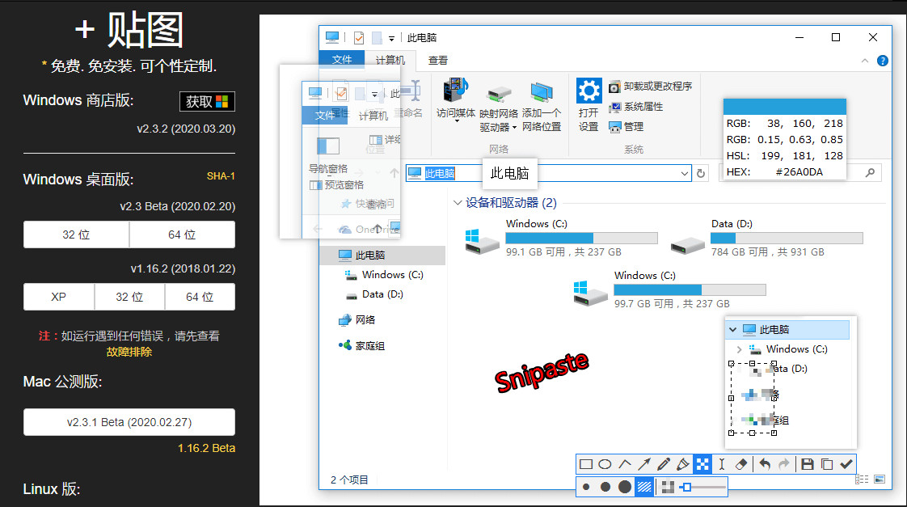Finish the snip with the checkmark
The width and height of the screenshot is (907, 507).
[x=846, y=464]
